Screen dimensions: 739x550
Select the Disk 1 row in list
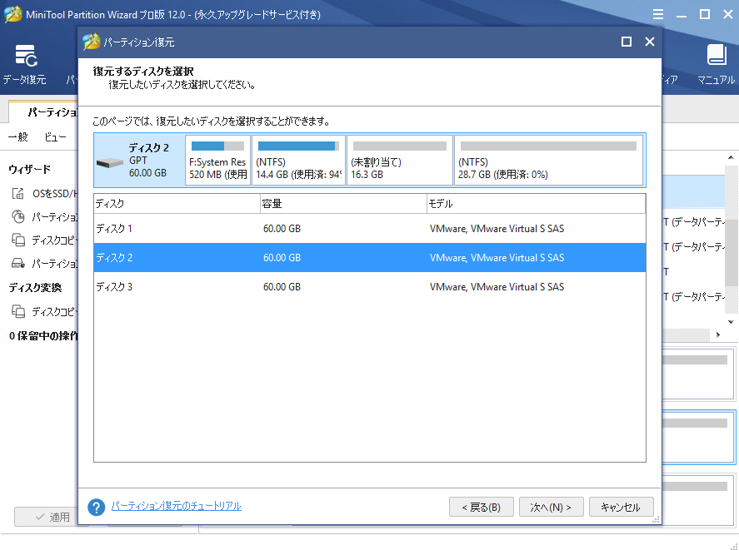(x=369, y=229)
